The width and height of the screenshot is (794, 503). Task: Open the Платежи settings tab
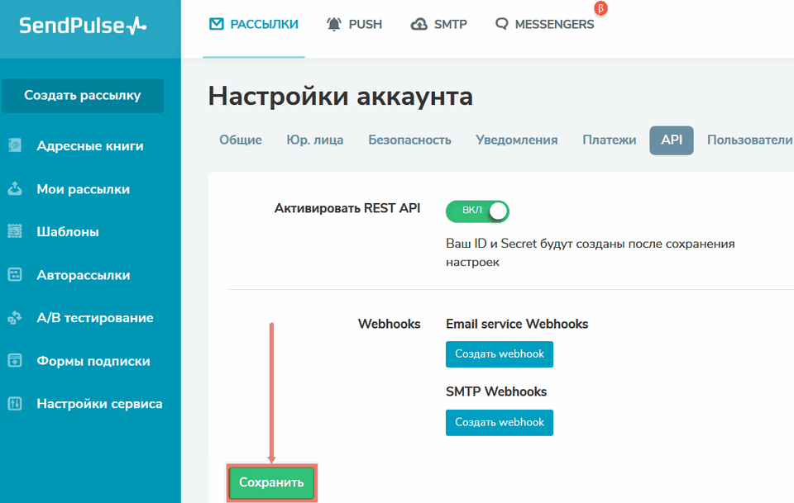610,140
